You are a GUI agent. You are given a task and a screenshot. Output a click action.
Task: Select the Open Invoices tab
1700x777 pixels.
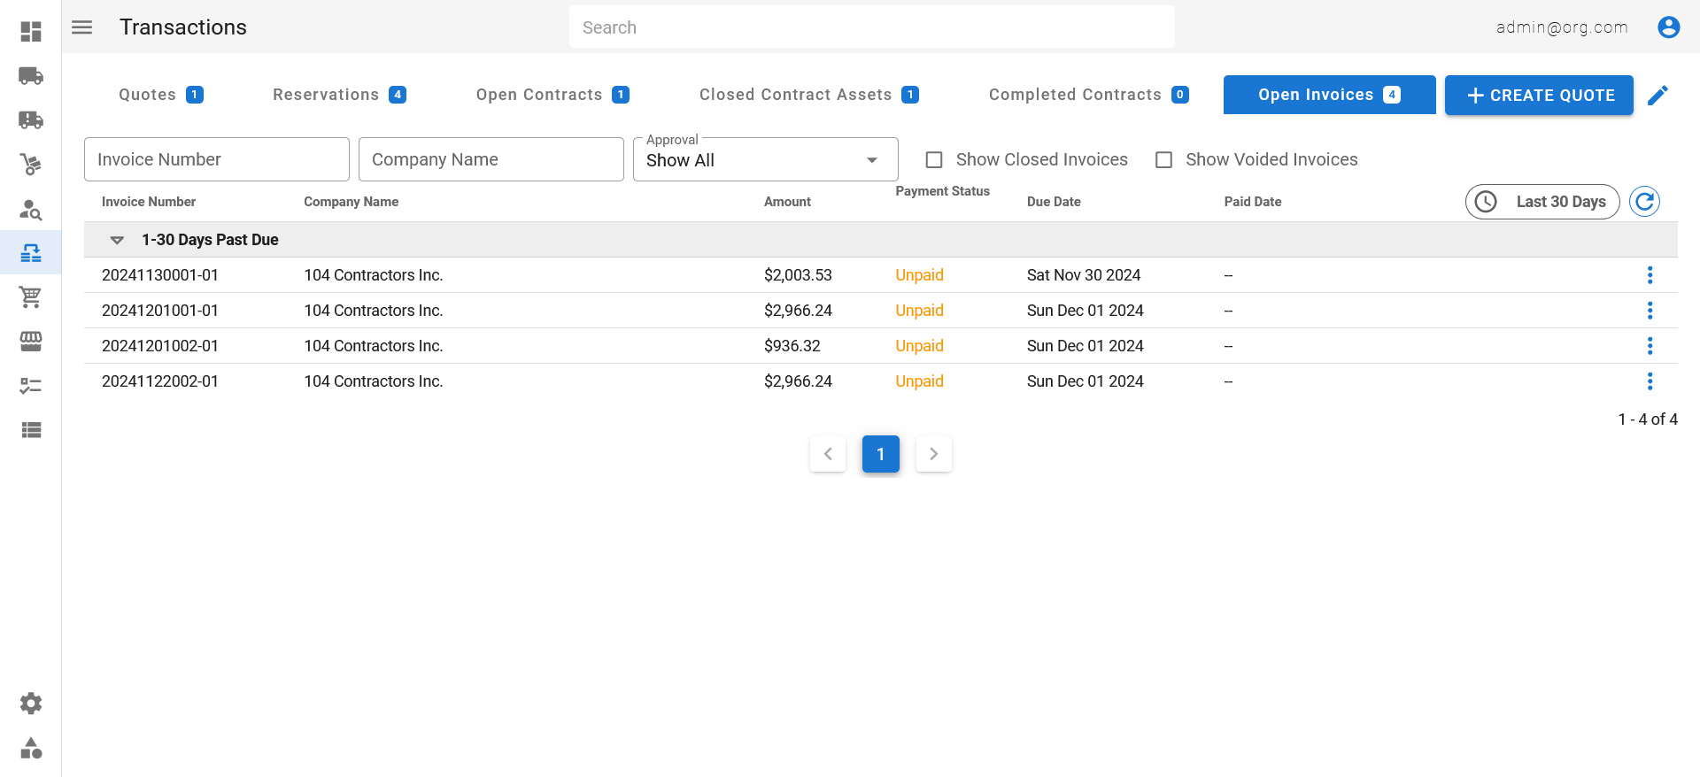(1330, 95)
